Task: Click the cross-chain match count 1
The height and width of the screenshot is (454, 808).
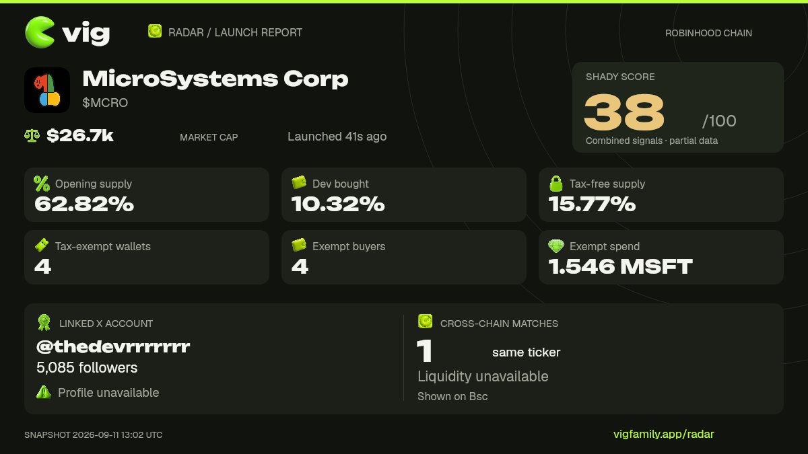Action: [425, 352]
